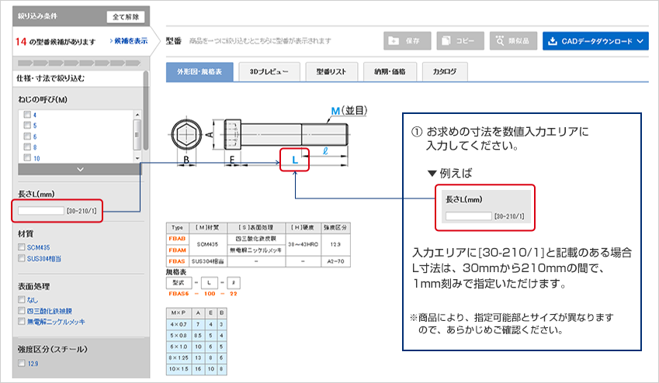Viewport: 659px width, 383px height.
Task: Click the コピー (copy) button
Action: pos(460,41)
